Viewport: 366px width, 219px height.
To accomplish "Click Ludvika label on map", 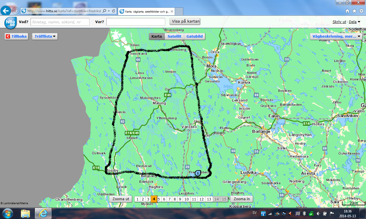I will (248, 173).
